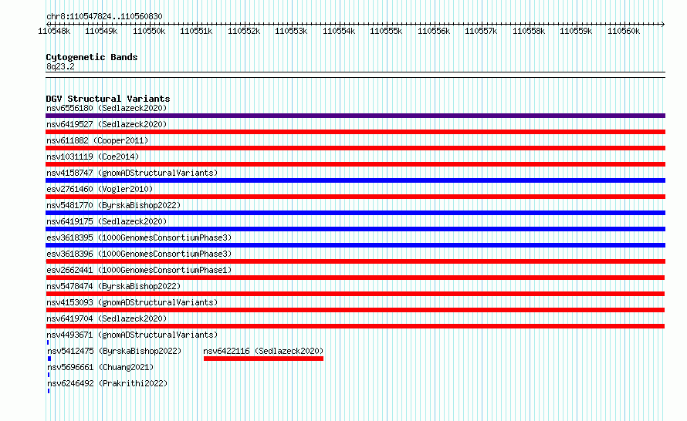Viewport: 687px width, 421px height.
Task: Select nsv6419704 (Sedlazeck2020) label
Action: pos(107,318)
